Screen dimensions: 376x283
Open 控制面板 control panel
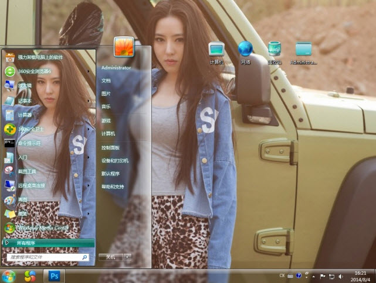point(110,147)
